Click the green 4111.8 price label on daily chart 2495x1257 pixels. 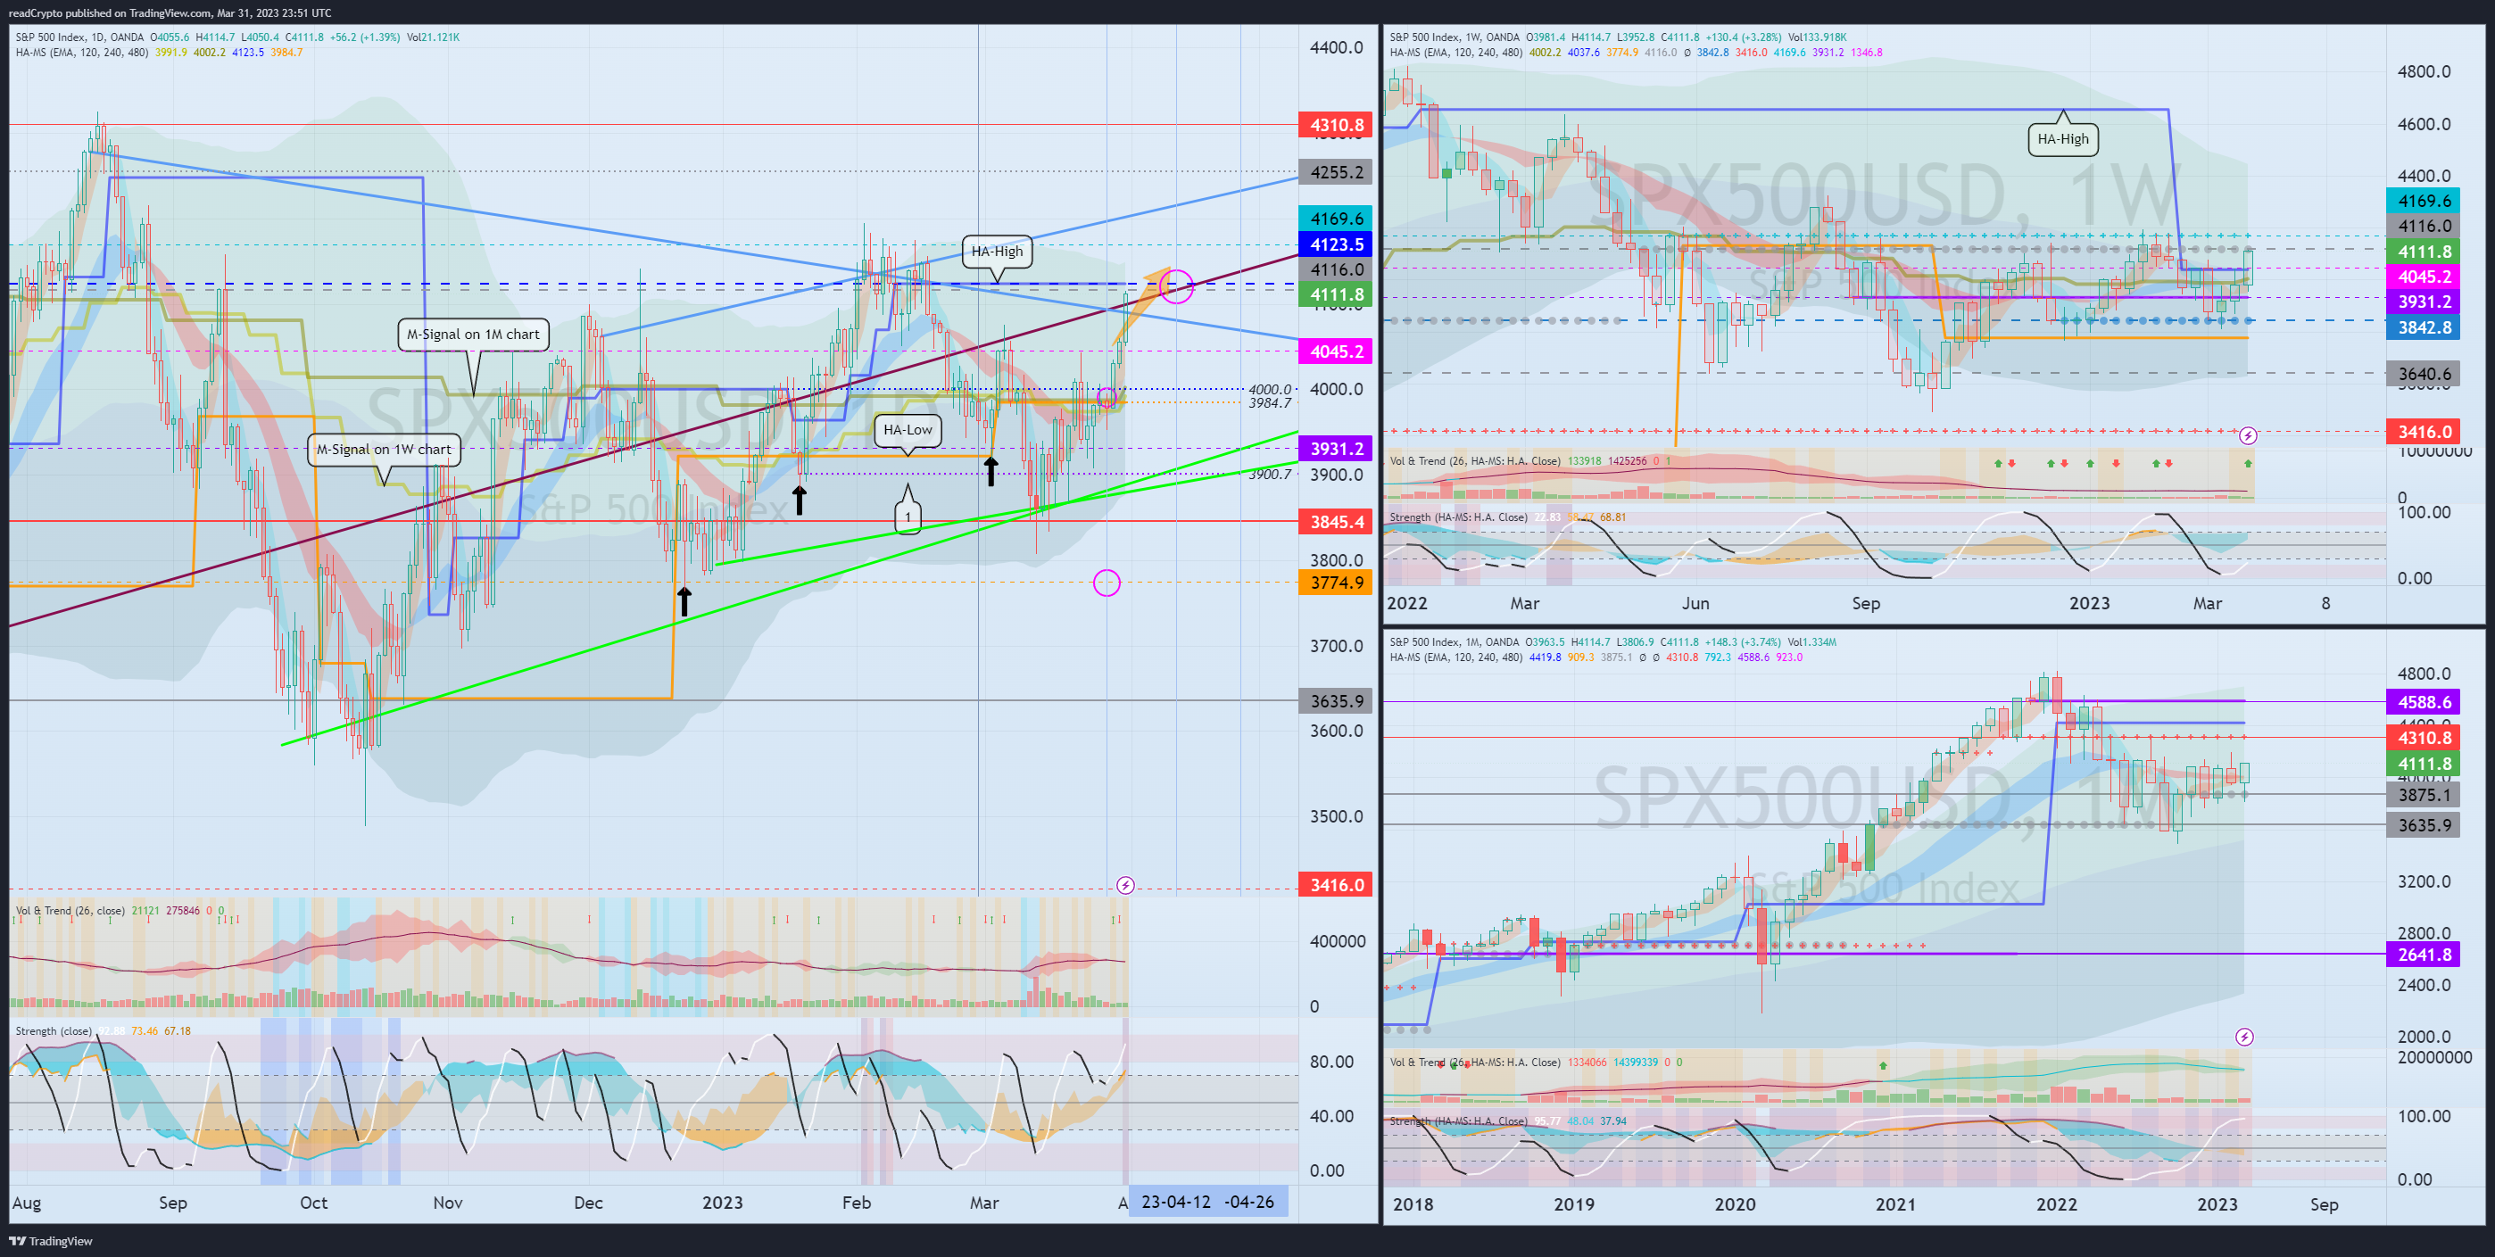tap(1336, 294)
